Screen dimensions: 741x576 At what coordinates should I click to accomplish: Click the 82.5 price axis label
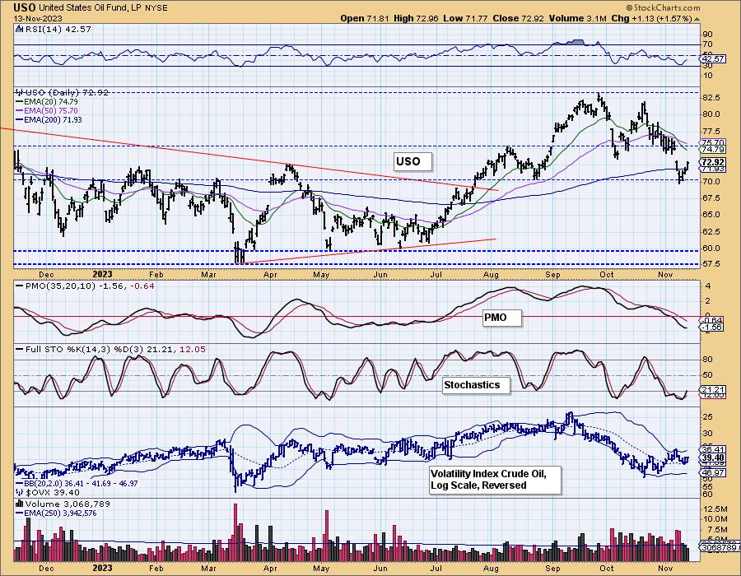coord(711,97)
